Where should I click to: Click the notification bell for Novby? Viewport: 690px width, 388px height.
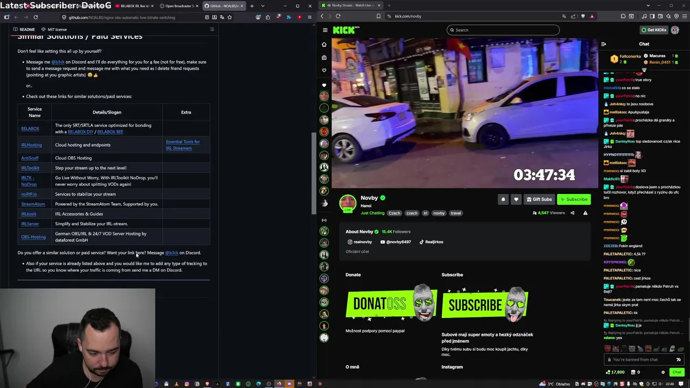click(x=503, y=199)
